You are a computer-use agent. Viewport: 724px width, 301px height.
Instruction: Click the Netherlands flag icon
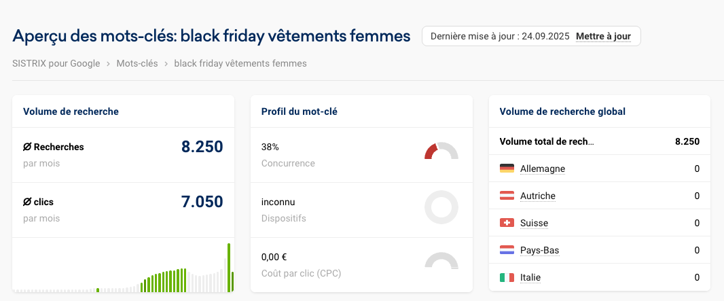(507, 250)
